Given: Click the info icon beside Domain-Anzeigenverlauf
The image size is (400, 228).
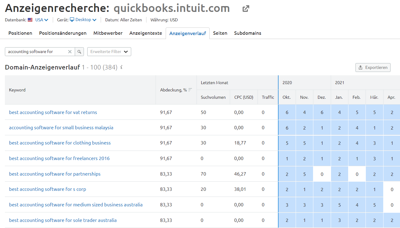Looking at the screenshot, I should click(121, 67).
